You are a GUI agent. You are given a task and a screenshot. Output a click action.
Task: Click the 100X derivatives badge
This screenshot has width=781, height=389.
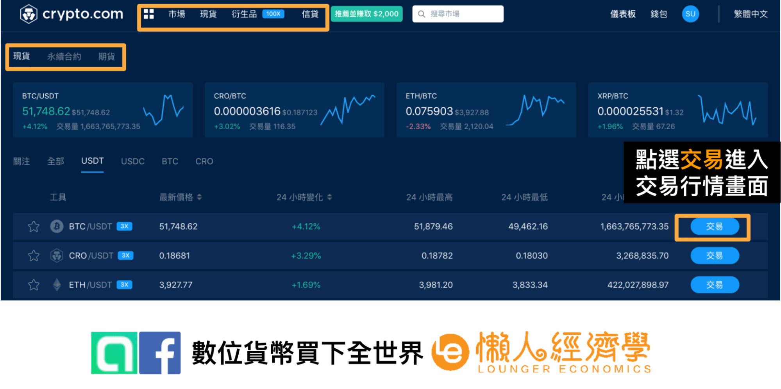pos(273,14)
